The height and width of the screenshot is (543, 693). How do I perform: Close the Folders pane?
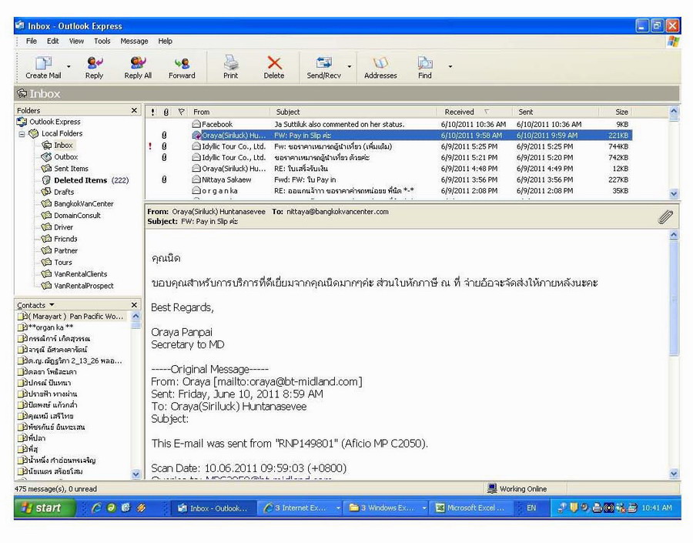click(134, 110)
